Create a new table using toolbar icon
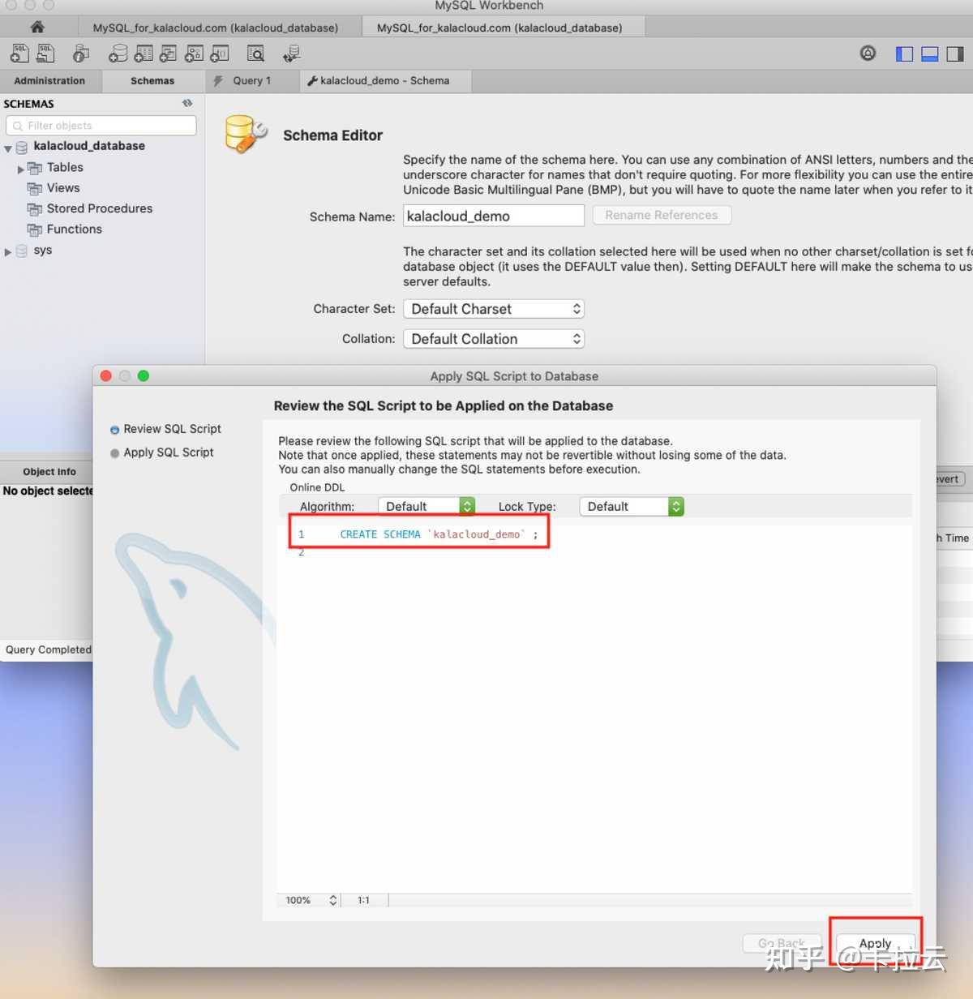The width and height of the screenshot is (973, 999). click(x=143, y=53)
